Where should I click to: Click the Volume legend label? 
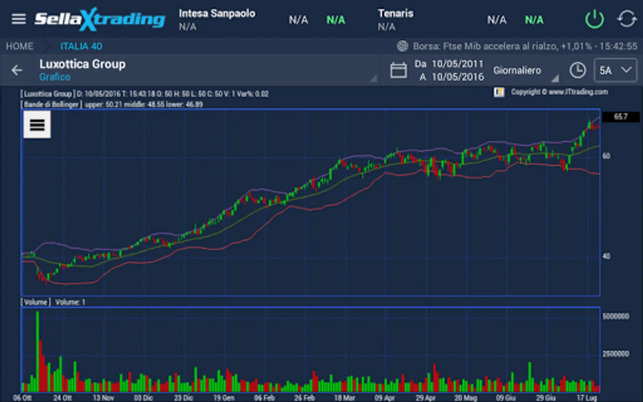tap(35, 302)
